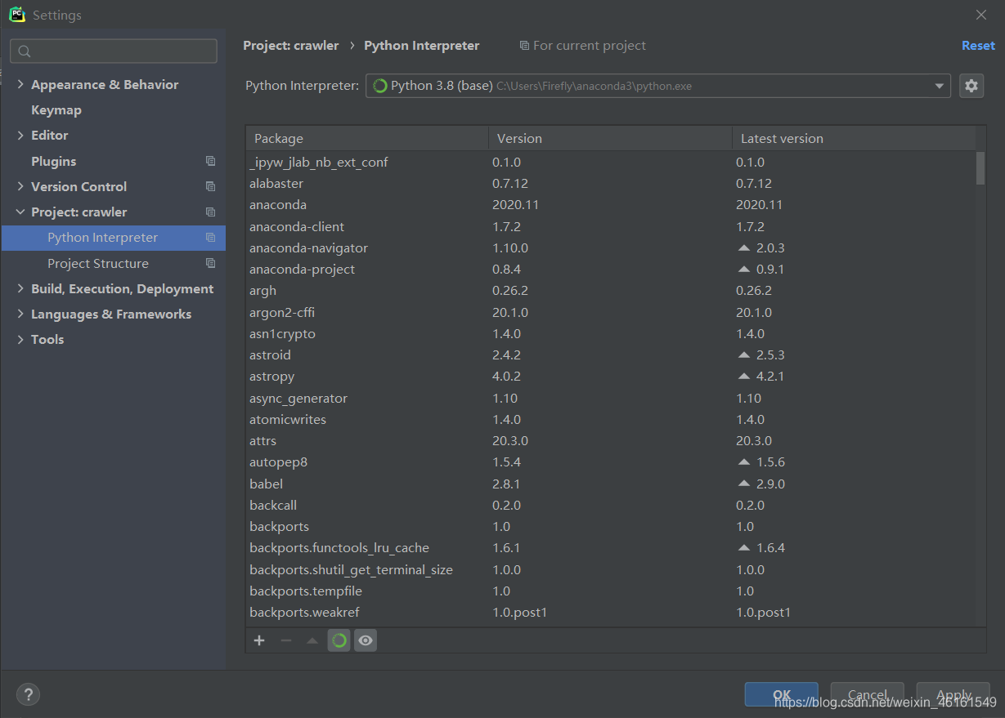Expand the Tools section
Viewport: 1005px width, 718px height.
[20, 339]
